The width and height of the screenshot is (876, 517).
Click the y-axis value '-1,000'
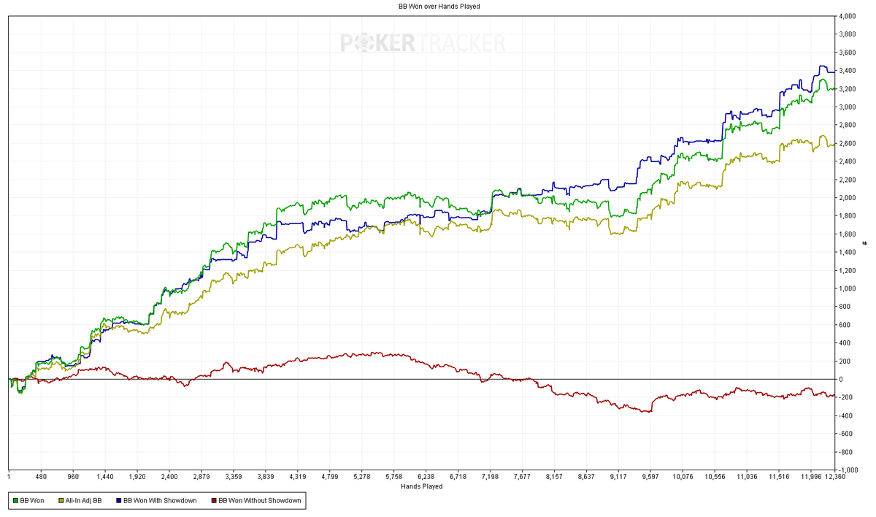[847, 470]
